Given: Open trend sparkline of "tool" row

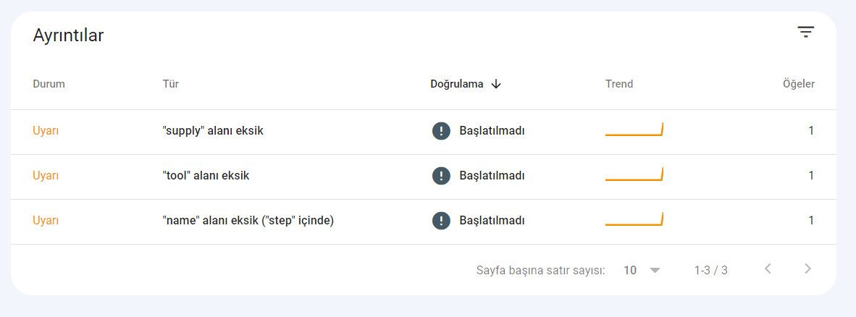Looking at the screenshot, I should coord(634,174).
